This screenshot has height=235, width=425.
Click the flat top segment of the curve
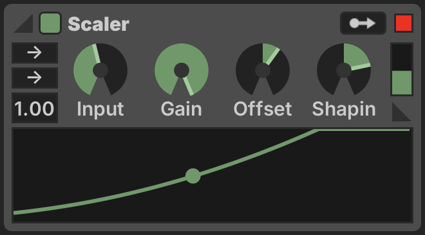364,130
